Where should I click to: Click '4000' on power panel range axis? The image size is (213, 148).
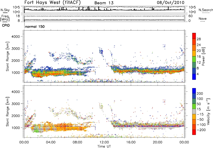(x=16, y=37)
